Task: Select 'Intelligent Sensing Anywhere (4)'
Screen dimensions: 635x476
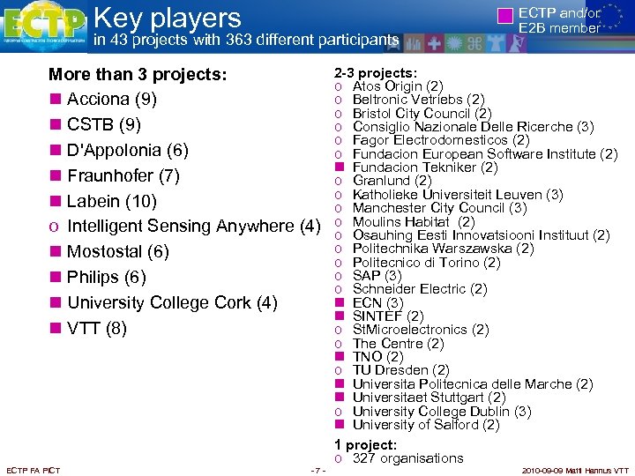Action: pyautogui.click(x=194, y=227)
